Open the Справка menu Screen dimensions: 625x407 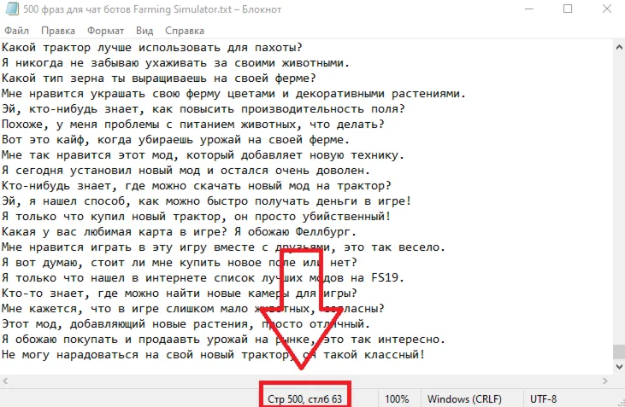coord(185,31)
